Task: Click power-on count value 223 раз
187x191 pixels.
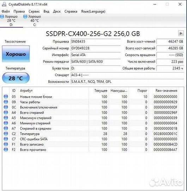Action: click(170, 62)
